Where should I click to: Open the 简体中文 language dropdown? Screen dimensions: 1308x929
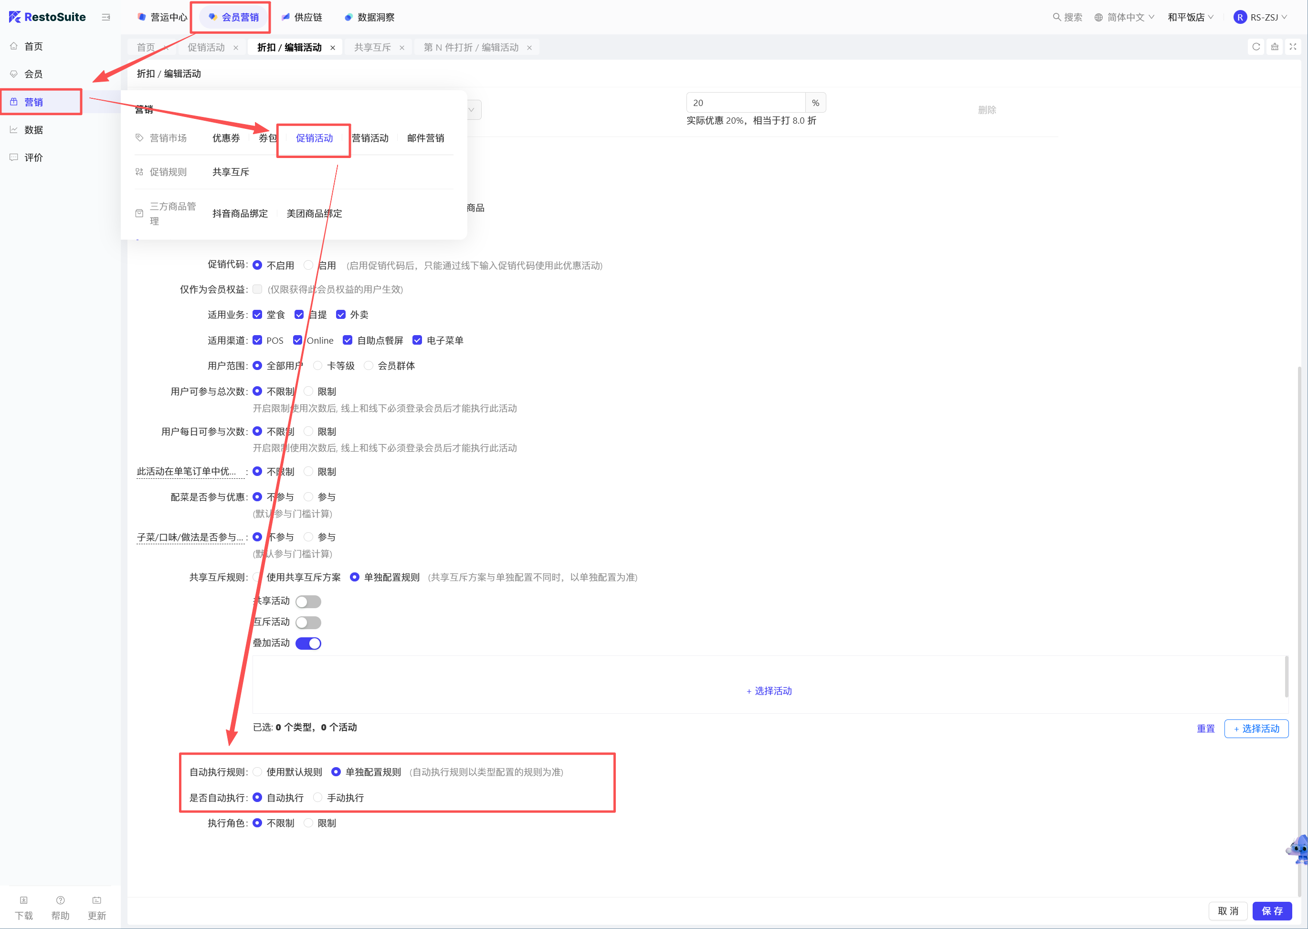click(1124, 17)
